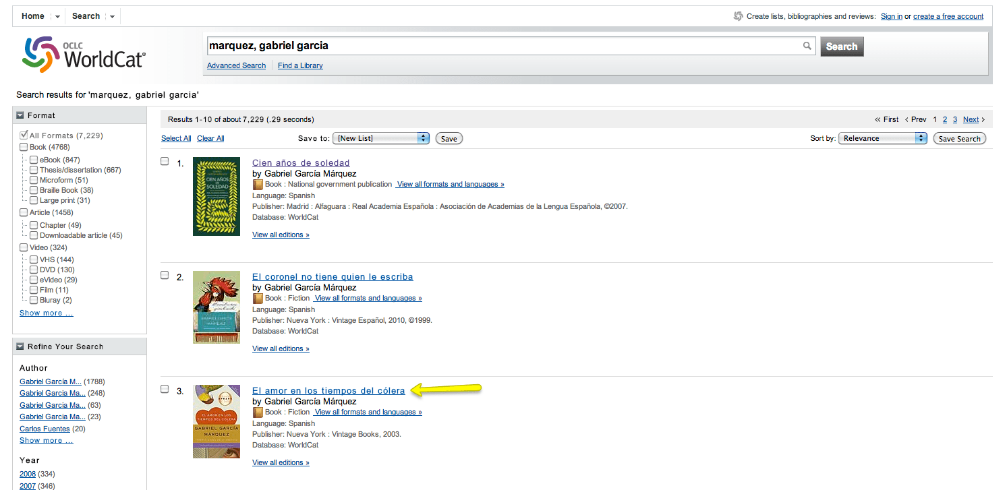The width and height of the screenshot is (1007, 490).
Task: Enable the Braille Book filter
Action: 34,190
